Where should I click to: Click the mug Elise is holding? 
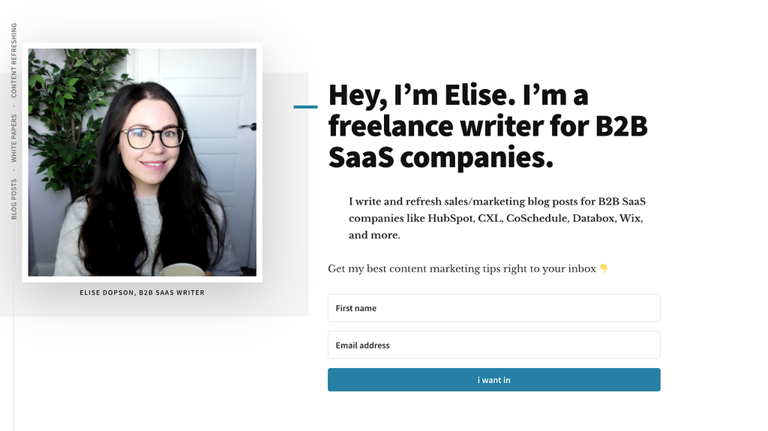(x=182, y=269)
